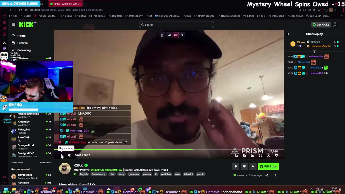The image size is (345, 194).
Task: Open Free games bookmark folder
Action: tap(97, 16)
